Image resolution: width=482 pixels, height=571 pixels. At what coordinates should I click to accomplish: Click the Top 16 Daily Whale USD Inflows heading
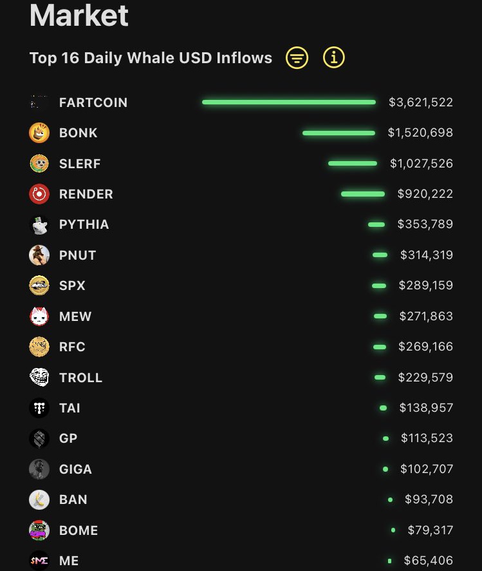pos(151,58)
